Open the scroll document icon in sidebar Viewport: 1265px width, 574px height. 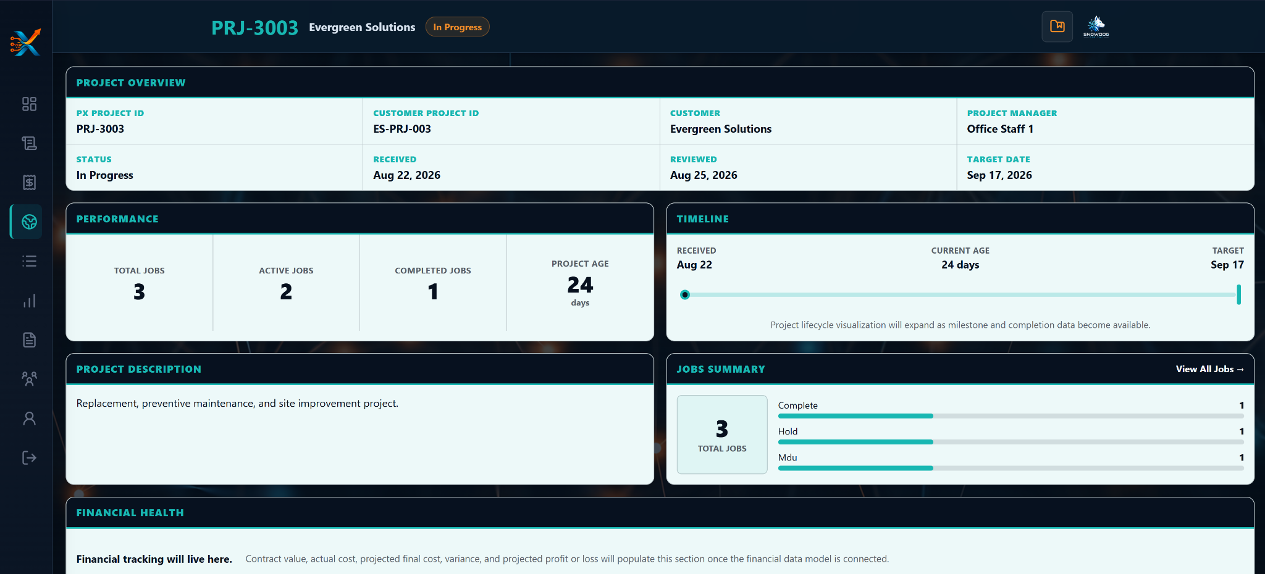point(29,143)
